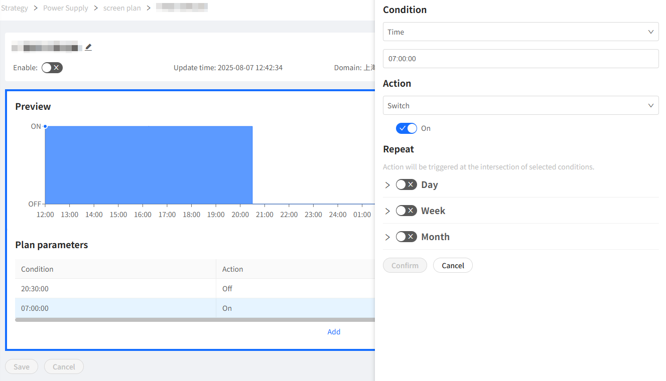The width and height of the screenshot is (666, 381).
Task: Expand the Week repeat section chevron
Action: click(x=387, y=211)
